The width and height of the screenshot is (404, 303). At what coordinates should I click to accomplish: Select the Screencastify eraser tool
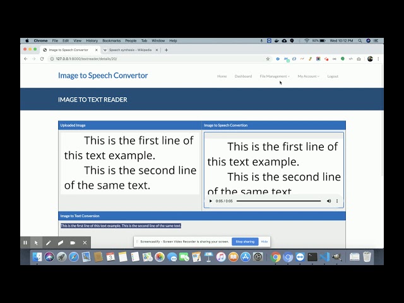[61, 242]
